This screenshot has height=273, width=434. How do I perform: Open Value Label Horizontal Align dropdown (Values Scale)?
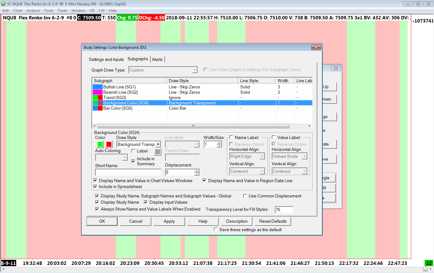[x=305, y=156]
